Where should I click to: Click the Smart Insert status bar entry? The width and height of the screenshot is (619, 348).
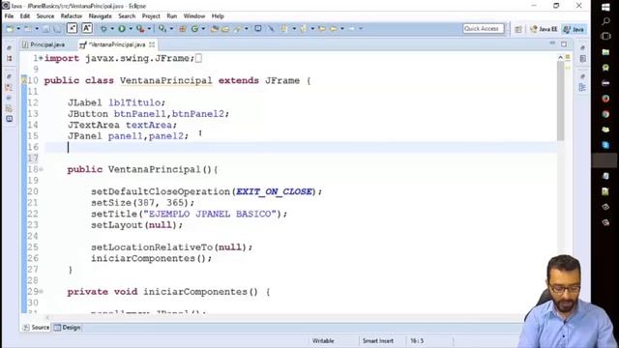pyautogui.click(x=378, y=341)
